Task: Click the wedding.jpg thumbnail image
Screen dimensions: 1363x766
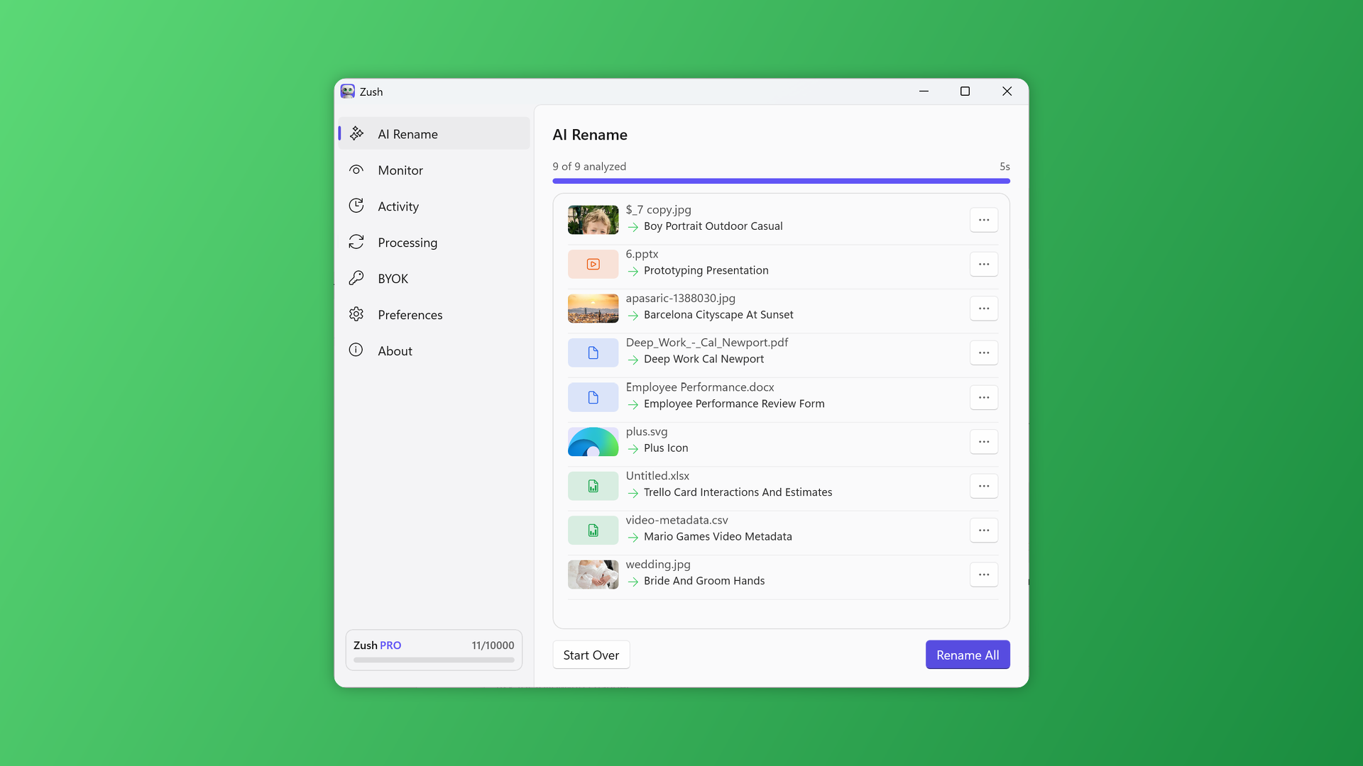Action: tap(593, 574)
